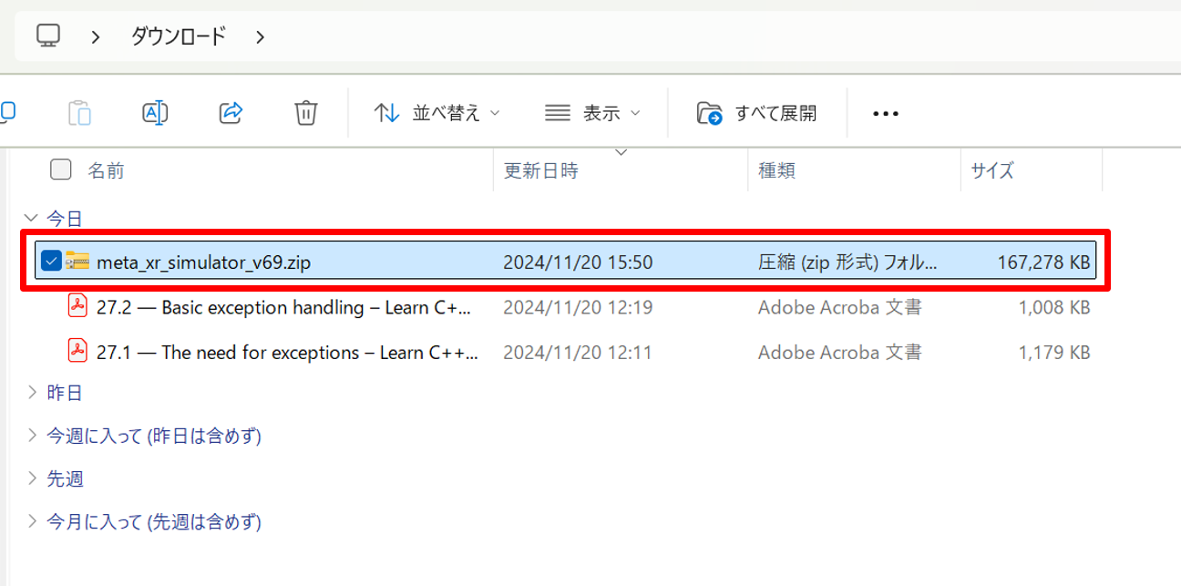Select the 27.1 The need for exceptions file
The height and width of the screenshot is (586, 1181).
[x=286, y=352]
